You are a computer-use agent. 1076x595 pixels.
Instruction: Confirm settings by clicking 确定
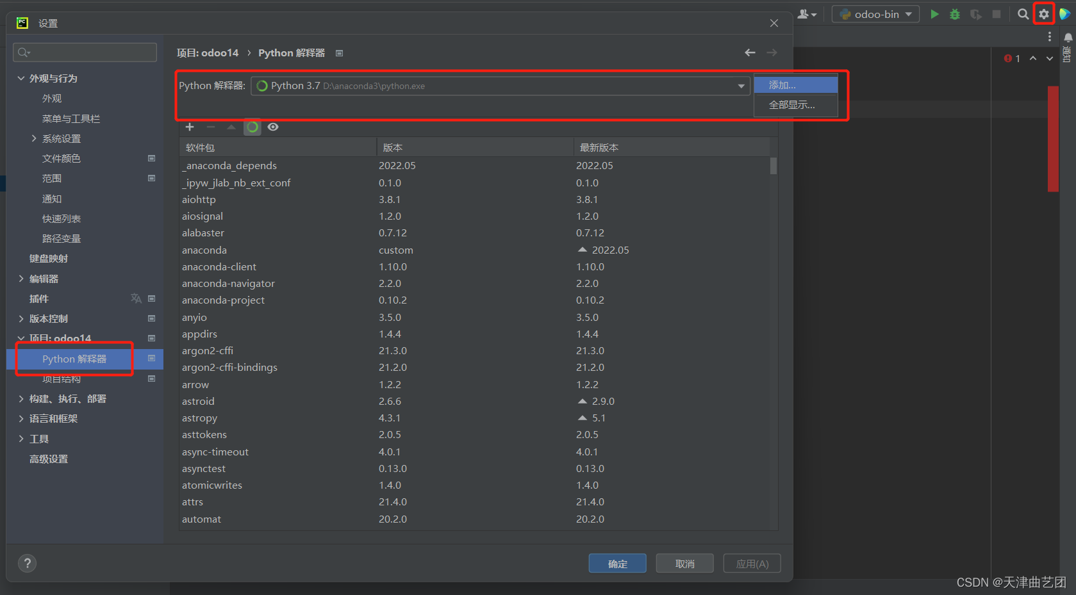pos(617,563)
